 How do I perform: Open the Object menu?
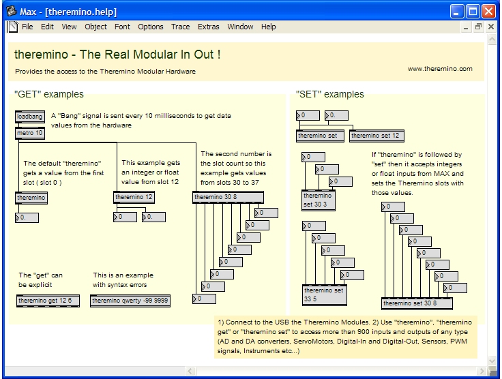95,27
